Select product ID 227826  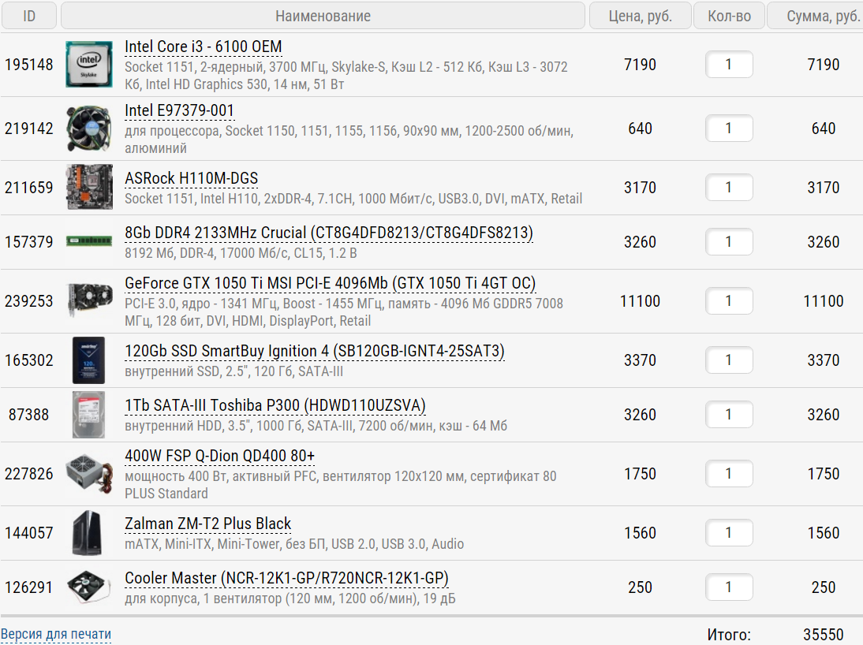(x=29, y=474)
